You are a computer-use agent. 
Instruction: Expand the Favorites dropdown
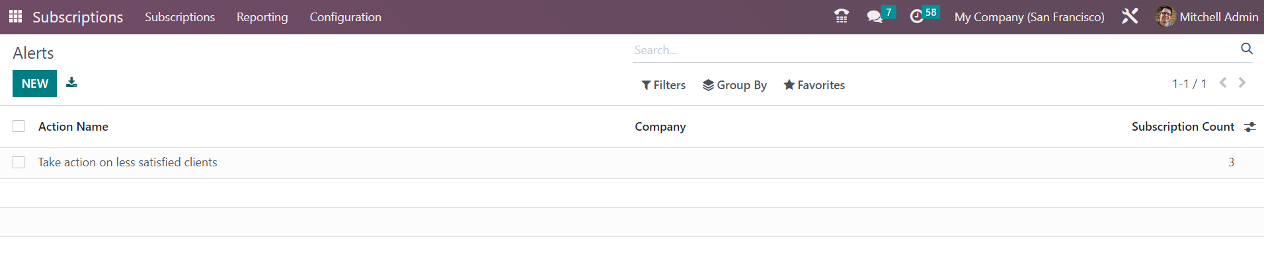pyautogui.click(x=814, y=85)
